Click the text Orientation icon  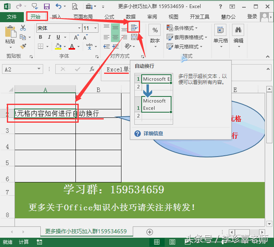pyautogui.click(x=128, y=46)
